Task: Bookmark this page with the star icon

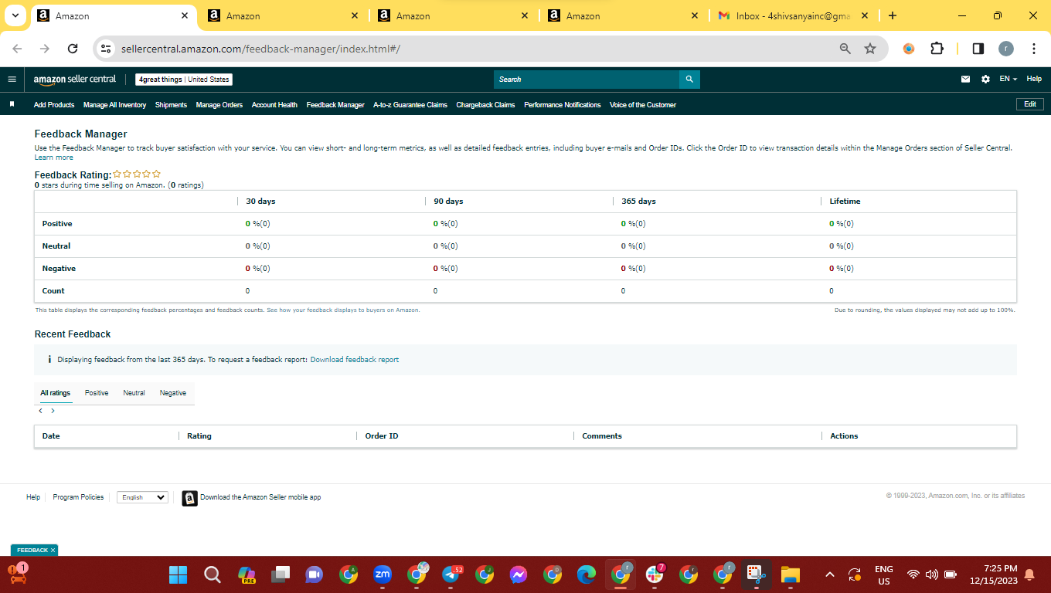Action: coord(870,49)
